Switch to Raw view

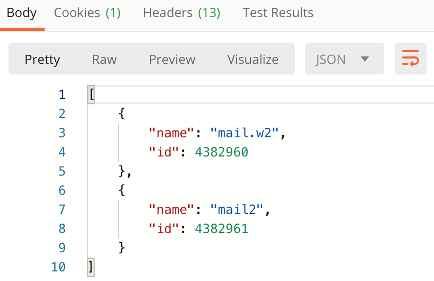(x=104, y=59)
